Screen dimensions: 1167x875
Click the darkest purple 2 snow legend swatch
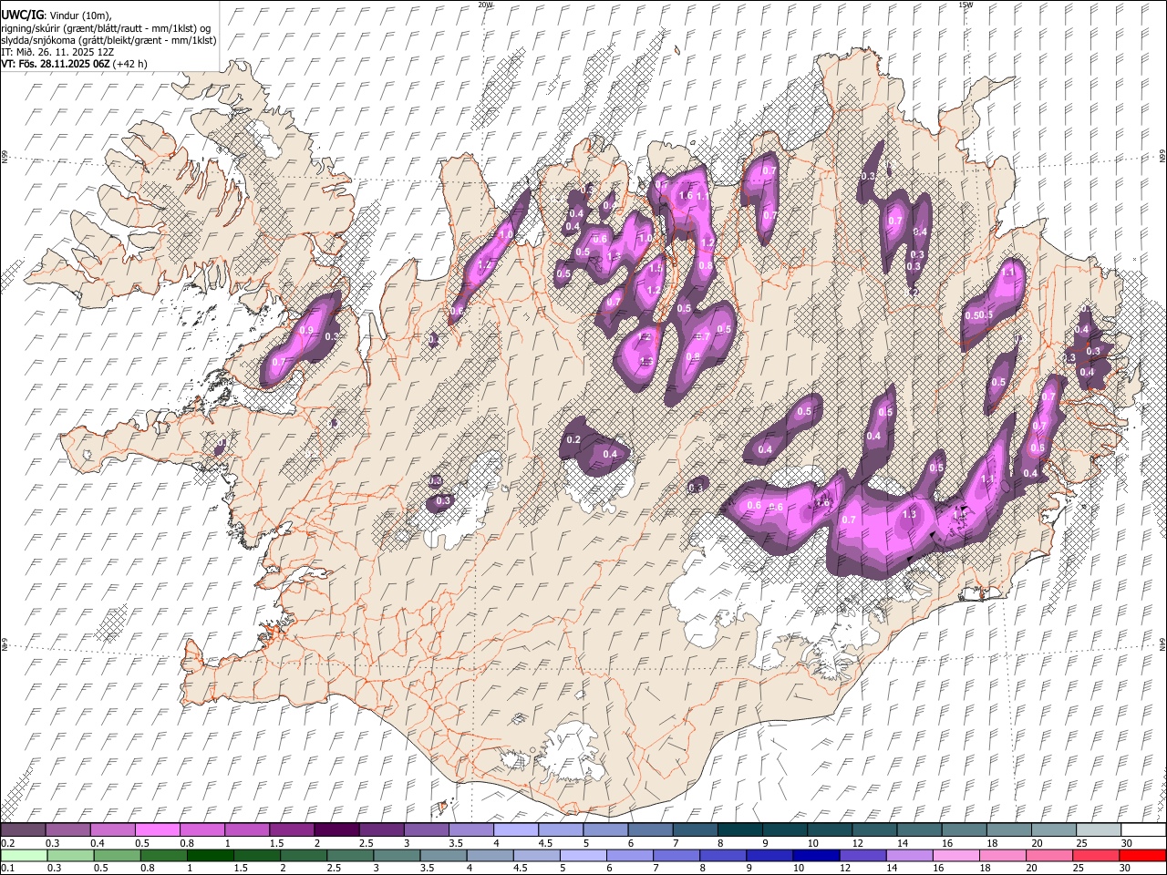pos(336,830)
